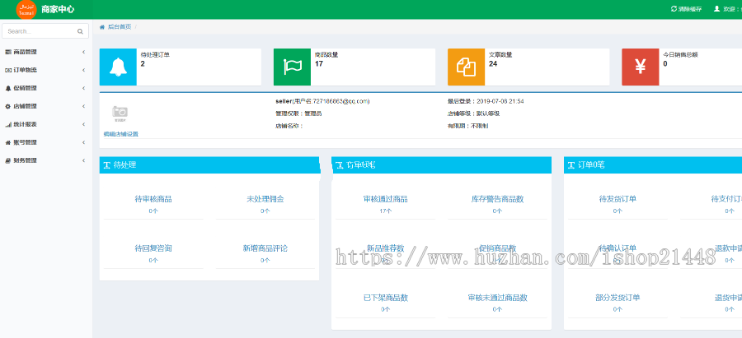Viewport: 742px width, 338px height.
Task: Click the 账号管理 home icon in sidebar
Action: 8,142
